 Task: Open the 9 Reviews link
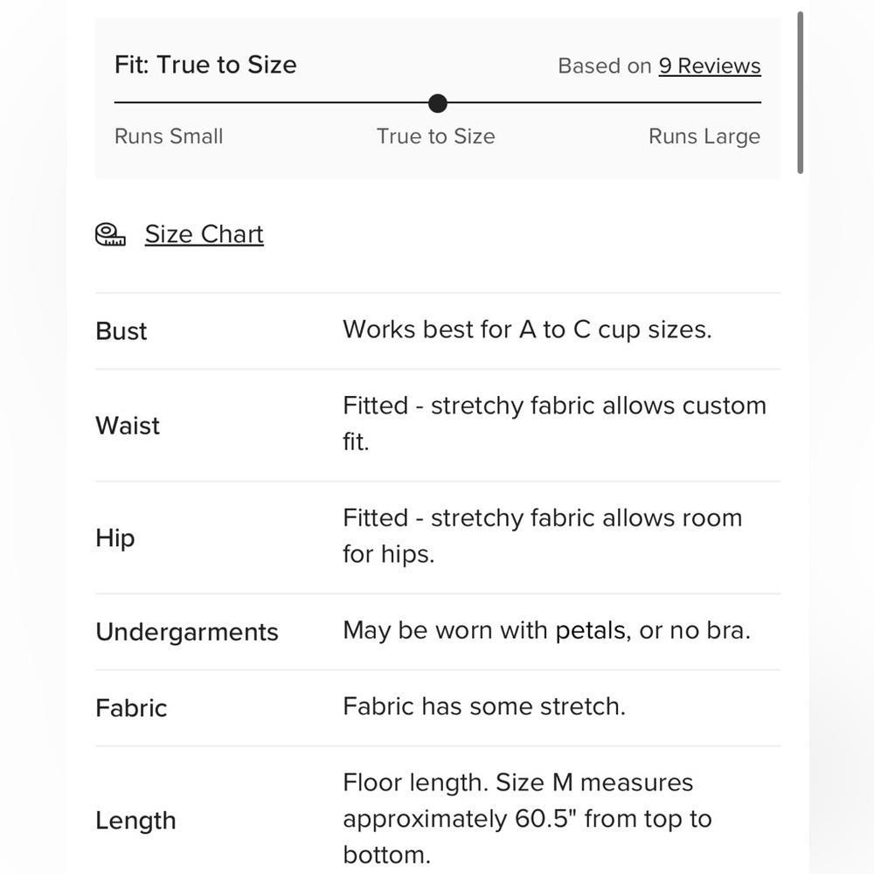pos(710,66)
